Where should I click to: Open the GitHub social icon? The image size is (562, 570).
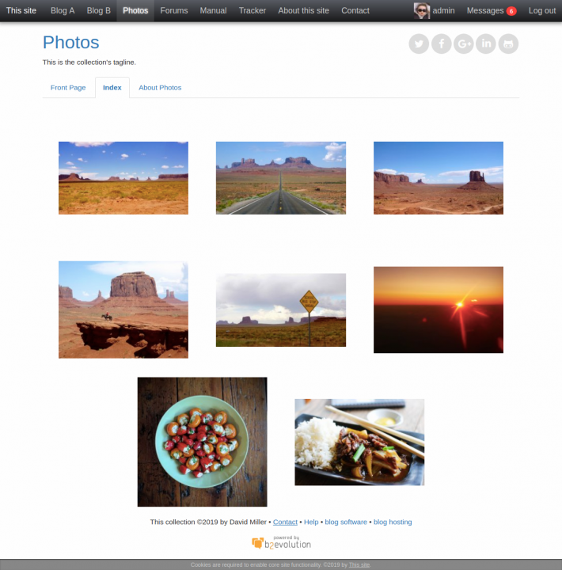[x=508, y=44]
